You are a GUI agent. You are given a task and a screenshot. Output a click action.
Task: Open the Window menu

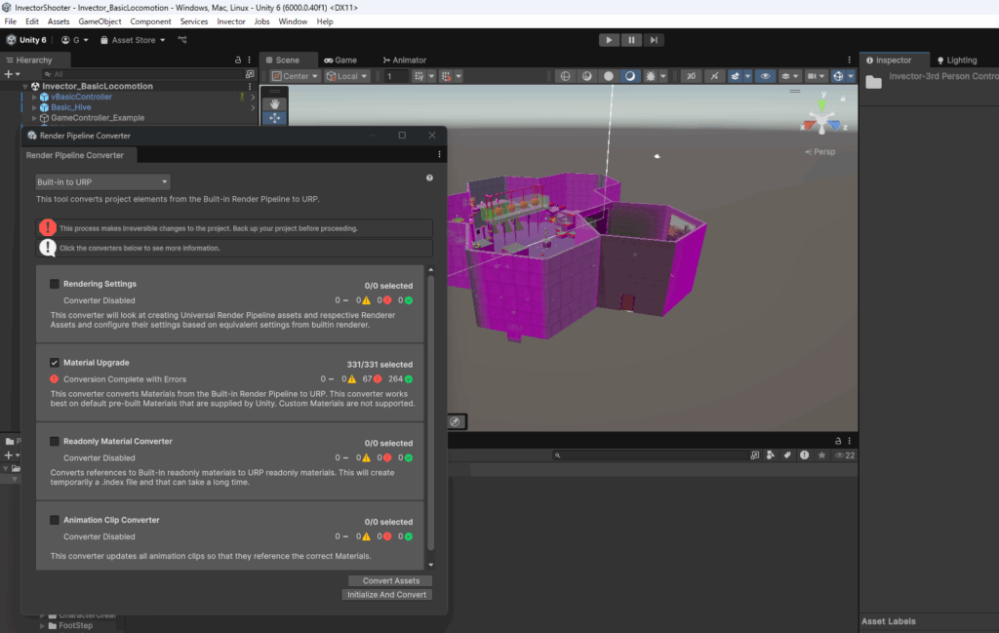[293, 21]
